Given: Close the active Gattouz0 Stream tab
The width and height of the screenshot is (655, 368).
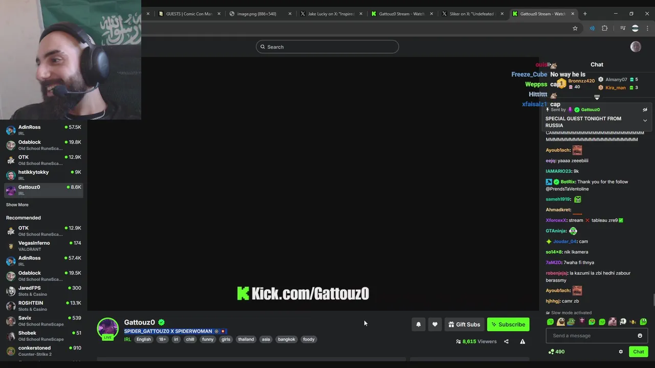Looking at the screenshot, I should [x=573, y=14].
